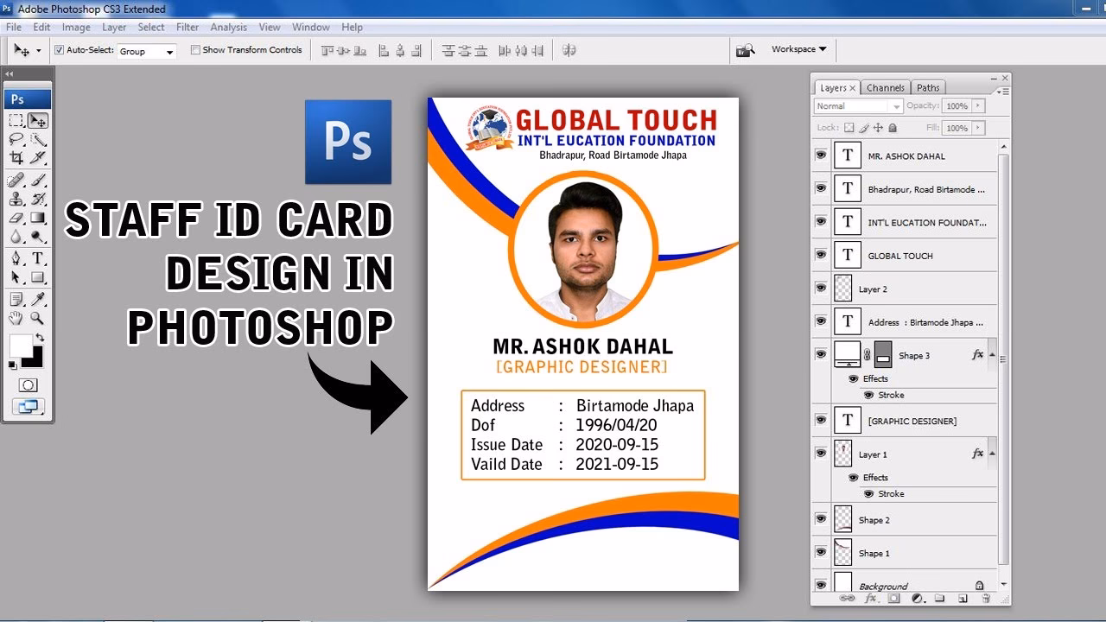Open the Workspace dropdown
Viewport: 1106px width, 622px height.
pos(797,49)
